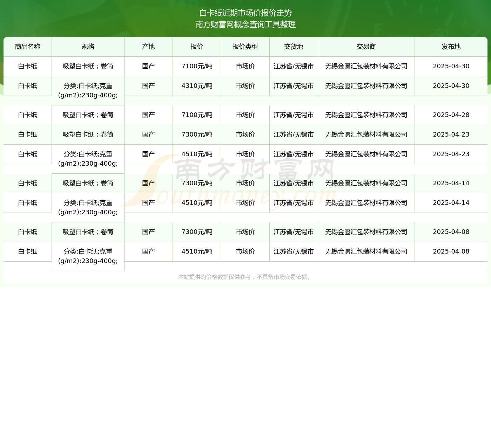Click 230g-400g spec in 2025-04-08 row
Image resolution: width=491 pixels, height=422 pixels.
pyautogui.click(x=88, y=256)
